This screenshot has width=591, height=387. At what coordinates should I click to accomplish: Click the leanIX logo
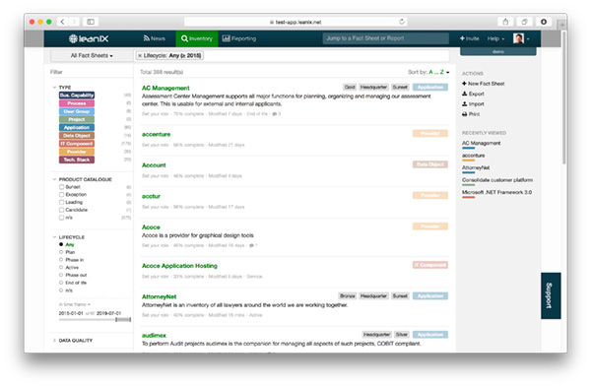(89, 38)
